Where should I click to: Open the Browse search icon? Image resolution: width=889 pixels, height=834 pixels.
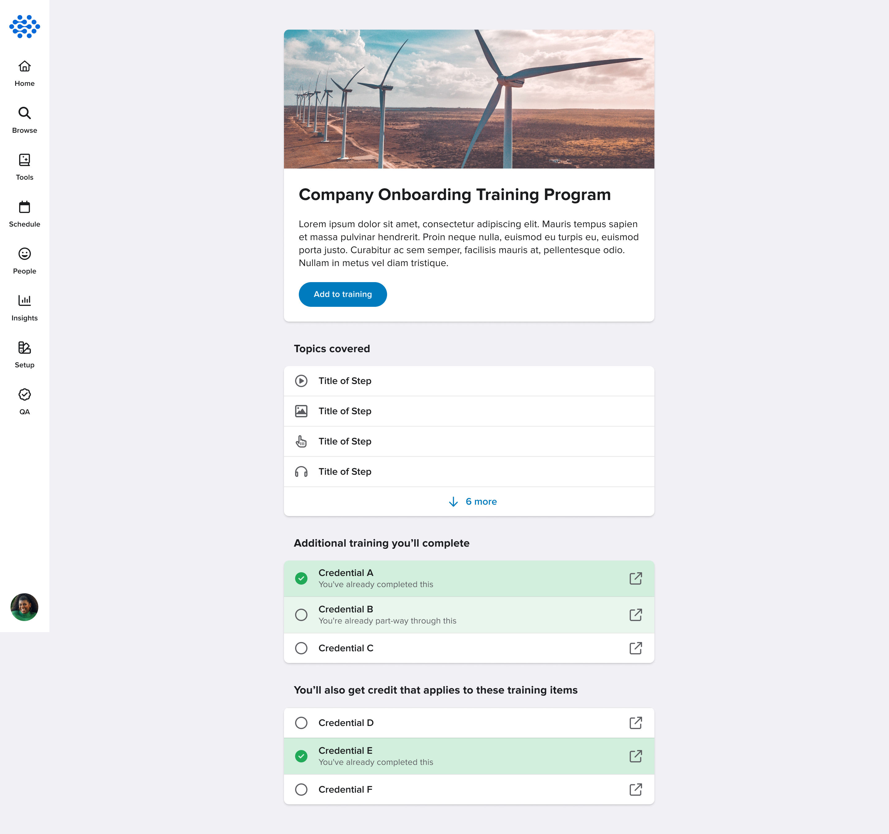25,113
